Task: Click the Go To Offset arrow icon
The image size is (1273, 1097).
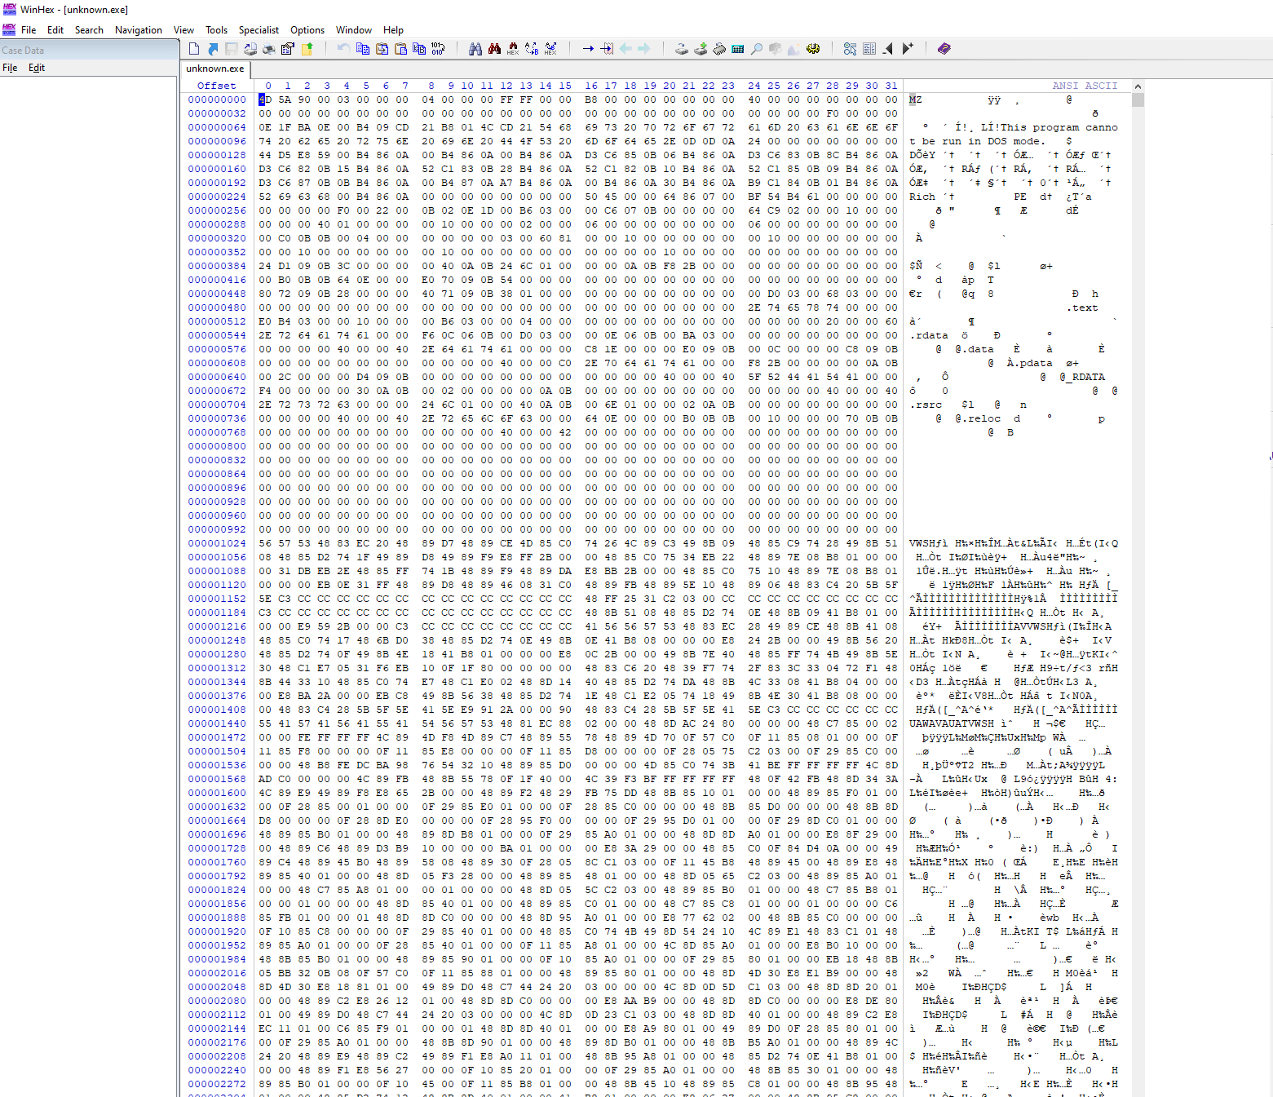Action: 588,49
